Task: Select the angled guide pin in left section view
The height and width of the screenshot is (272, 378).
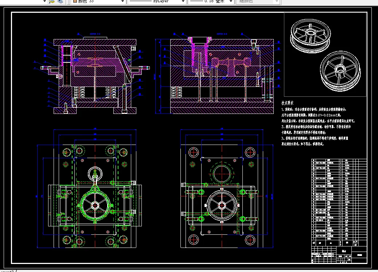Action: [x=123, y=64]
